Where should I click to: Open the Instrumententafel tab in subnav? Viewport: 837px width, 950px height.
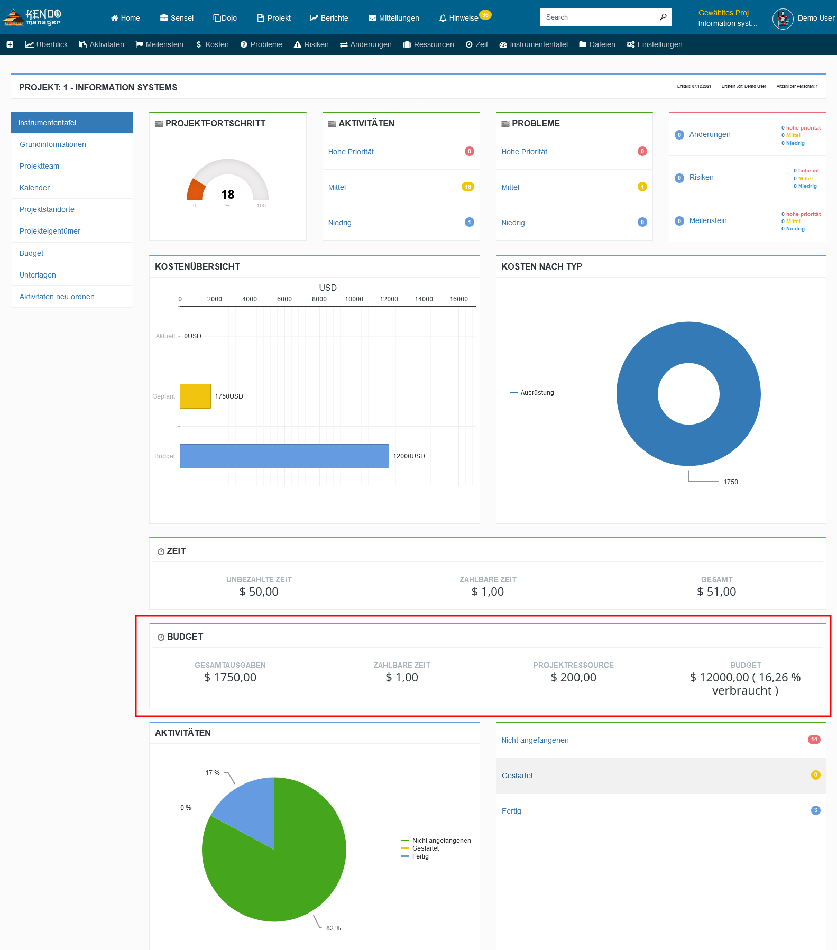tap(534, 44)
